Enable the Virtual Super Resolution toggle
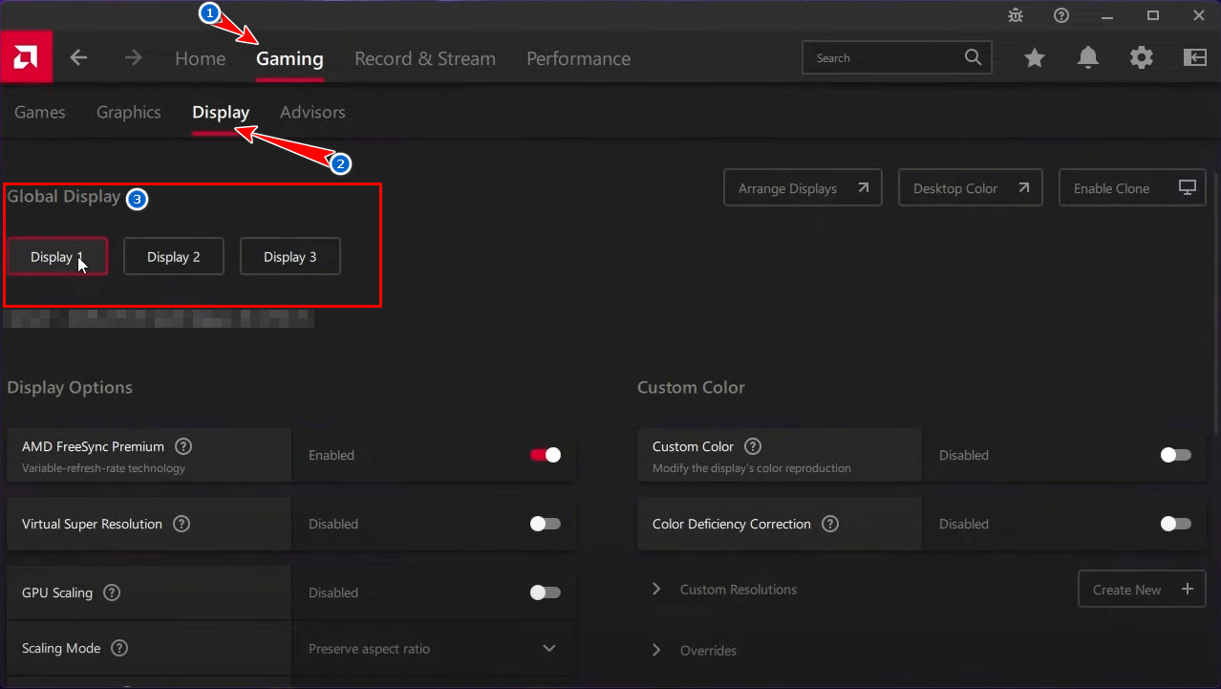Viewport: 1221px width, 689px height. (x=546, y=524)
